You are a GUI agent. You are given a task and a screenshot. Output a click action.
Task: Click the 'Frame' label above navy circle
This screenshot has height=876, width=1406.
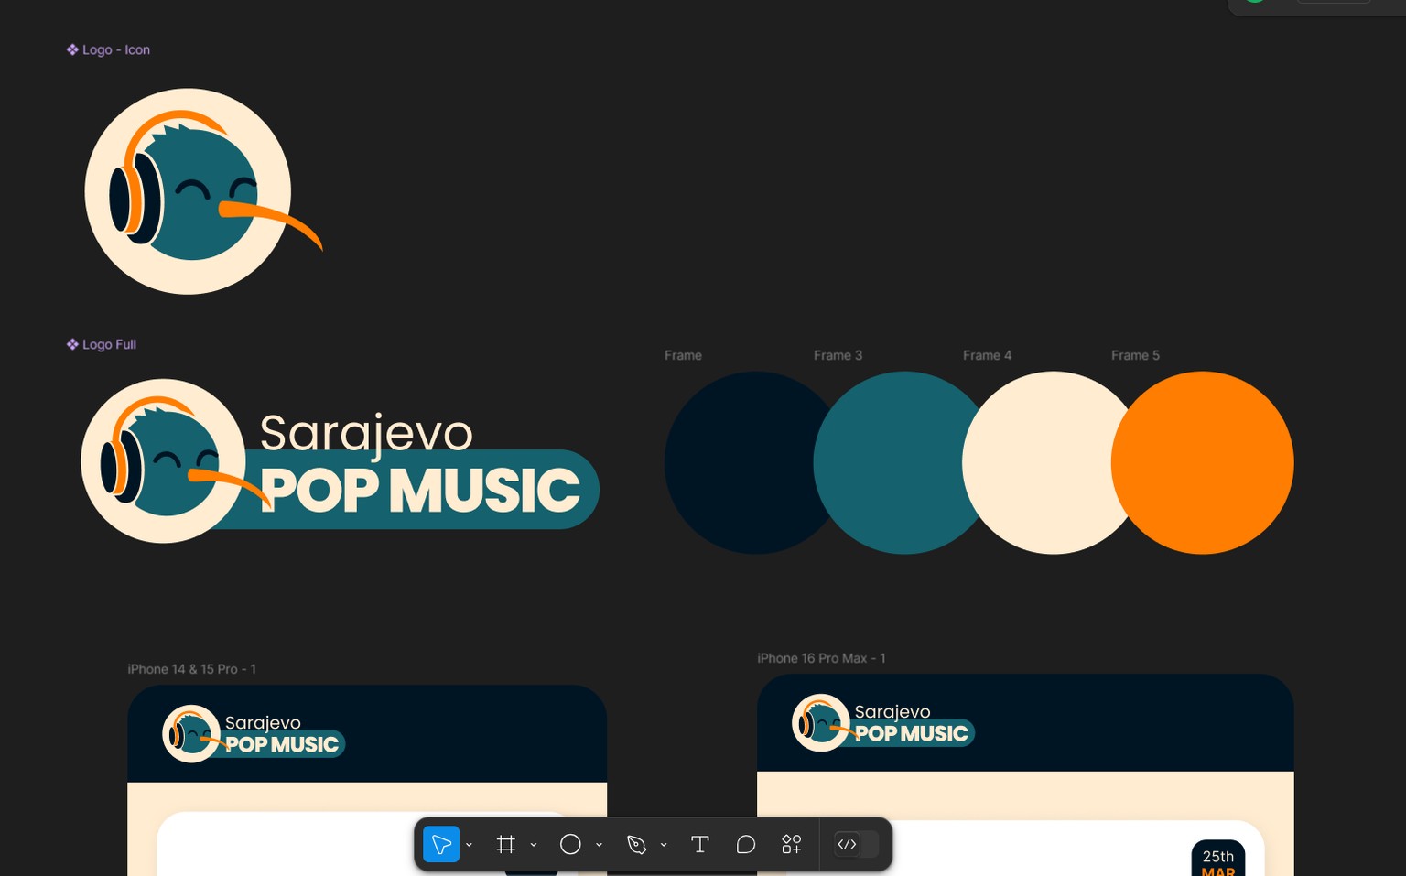(683, 355)
